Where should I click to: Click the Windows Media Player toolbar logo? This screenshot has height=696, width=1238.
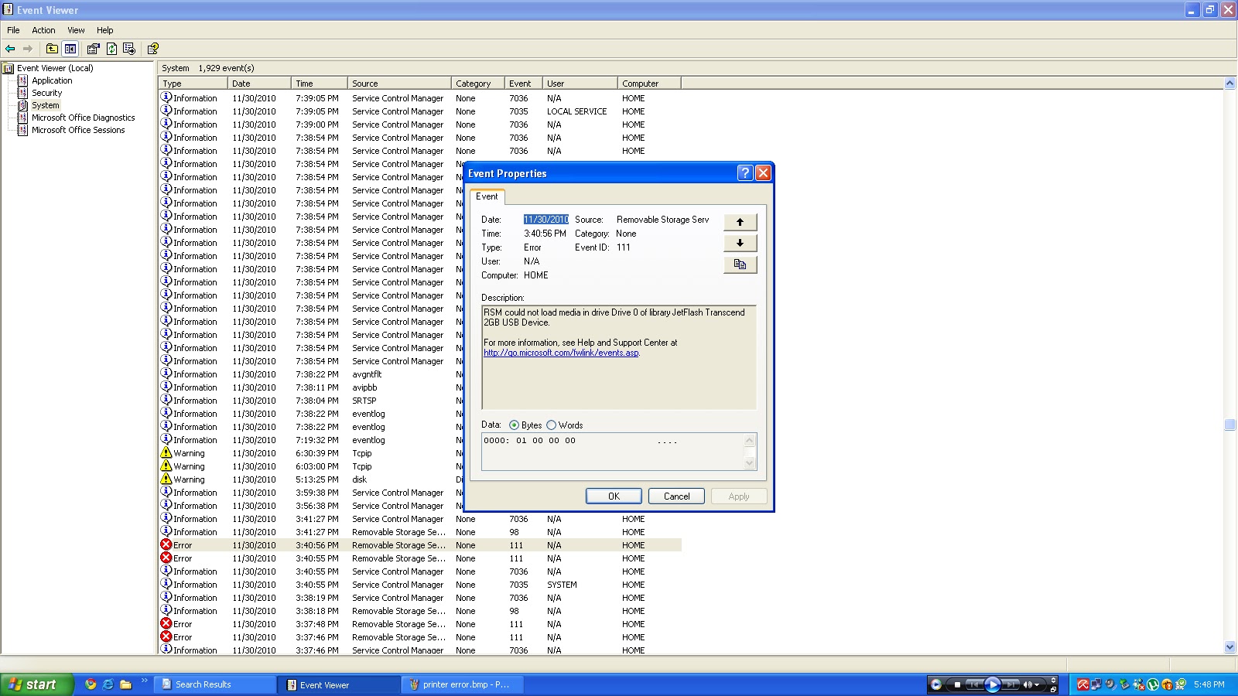coord(936,684)
